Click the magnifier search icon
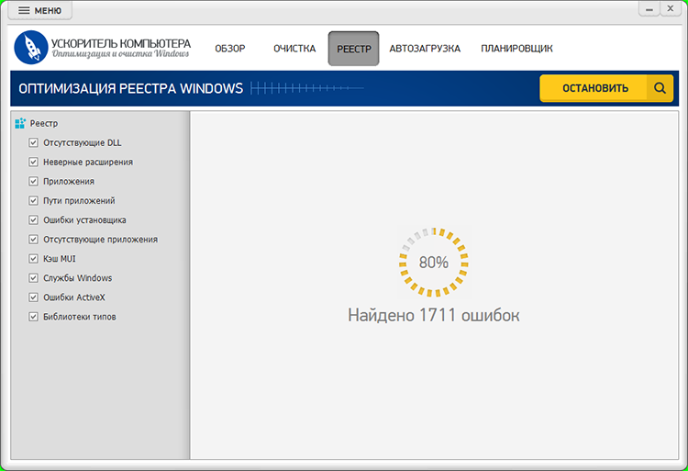 click(660, 88)
